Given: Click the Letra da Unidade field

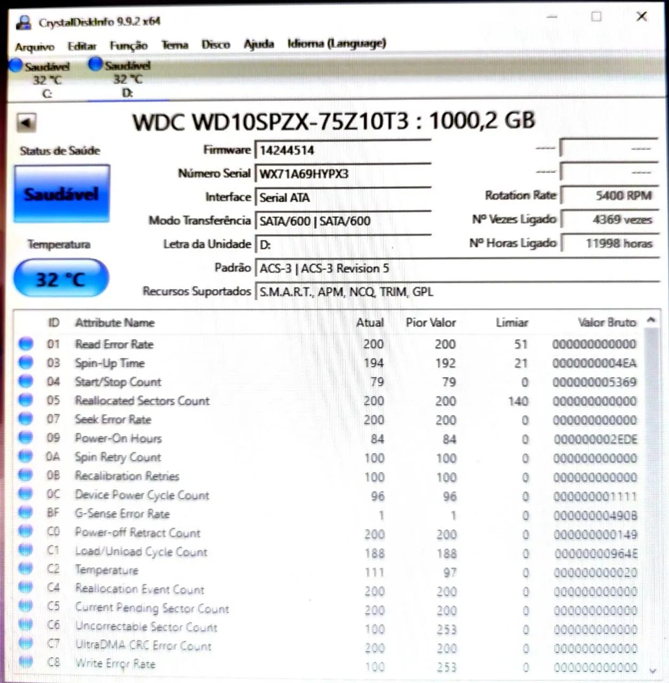Looking at the screenshot, I should pos(343,244).
